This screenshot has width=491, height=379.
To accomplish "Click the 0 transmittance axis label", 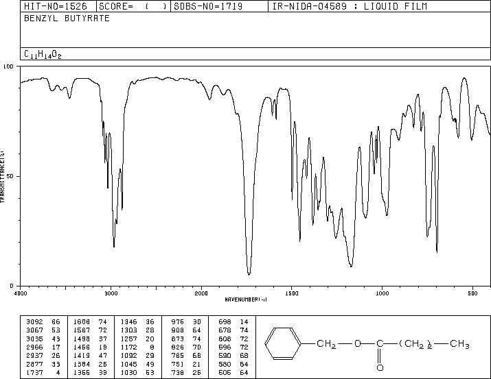I will coord(12,286).
